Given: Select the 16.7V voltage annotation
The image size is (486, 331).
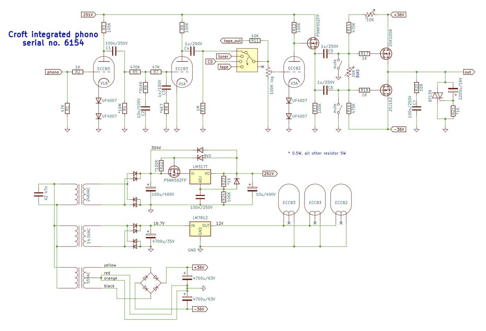Looking at the screenshot, I should click(x=159, y=223).
